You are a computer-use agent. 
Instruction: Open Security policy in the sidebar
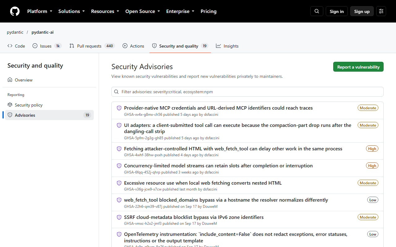49,105
